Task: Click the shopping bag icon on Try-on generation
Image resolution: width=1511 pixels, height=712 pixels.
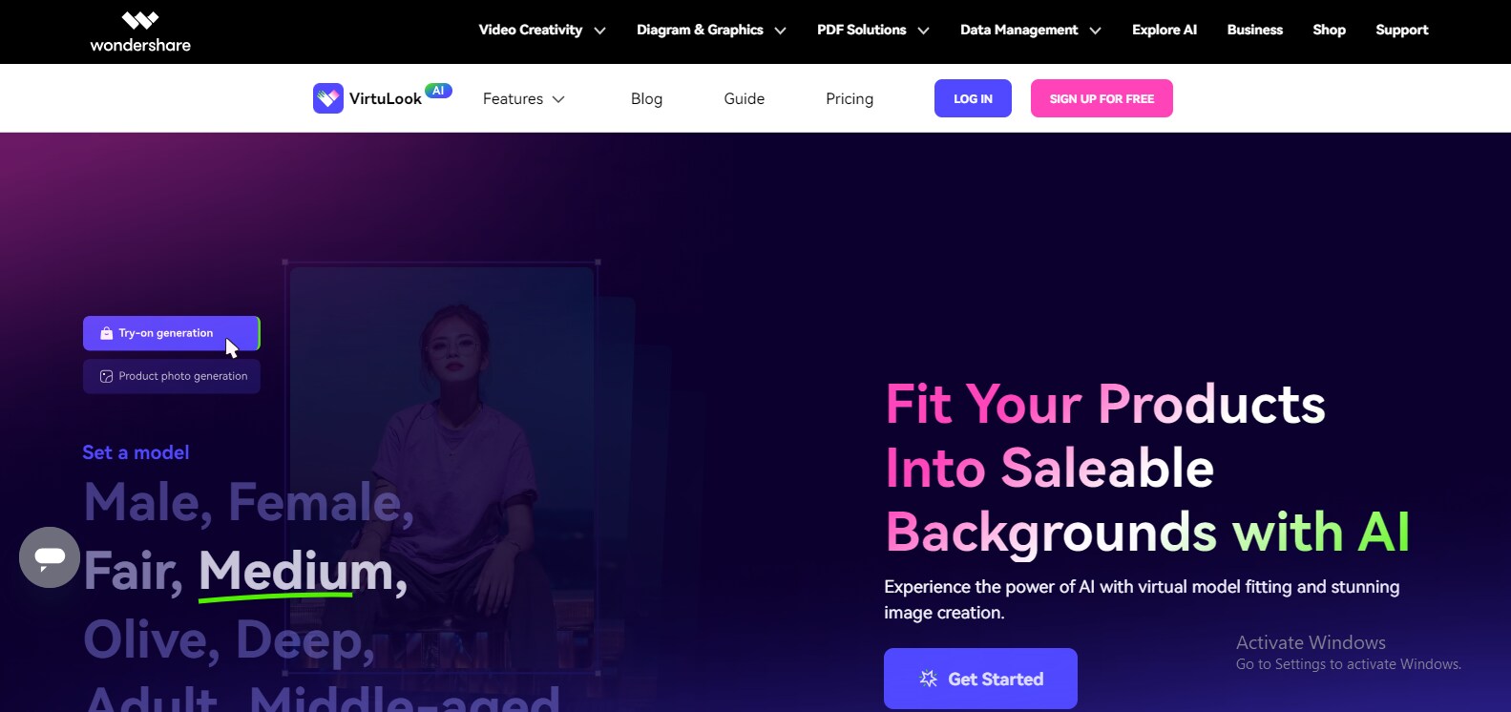Action: coord(107,333)
